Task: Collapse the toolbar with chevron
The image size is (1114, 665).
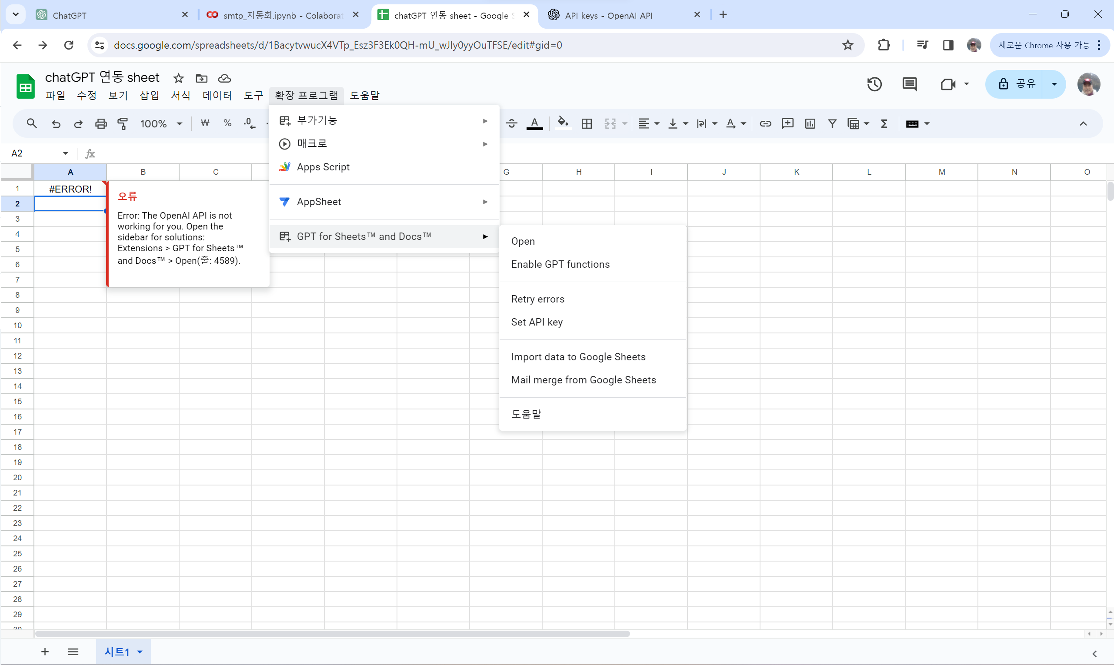Action: tap(1083, 124)
